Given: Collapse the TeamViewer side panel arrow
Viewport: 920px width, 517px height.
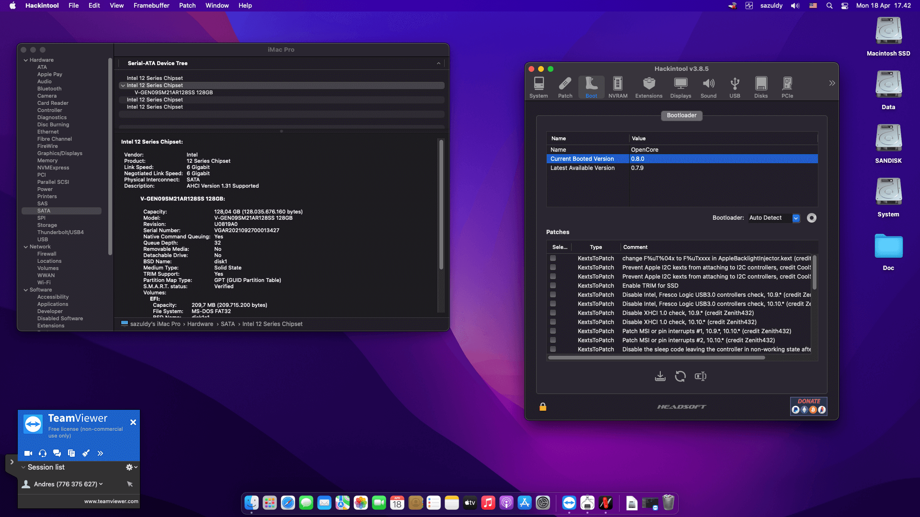Looking at the screenshot, I should 11,462.
